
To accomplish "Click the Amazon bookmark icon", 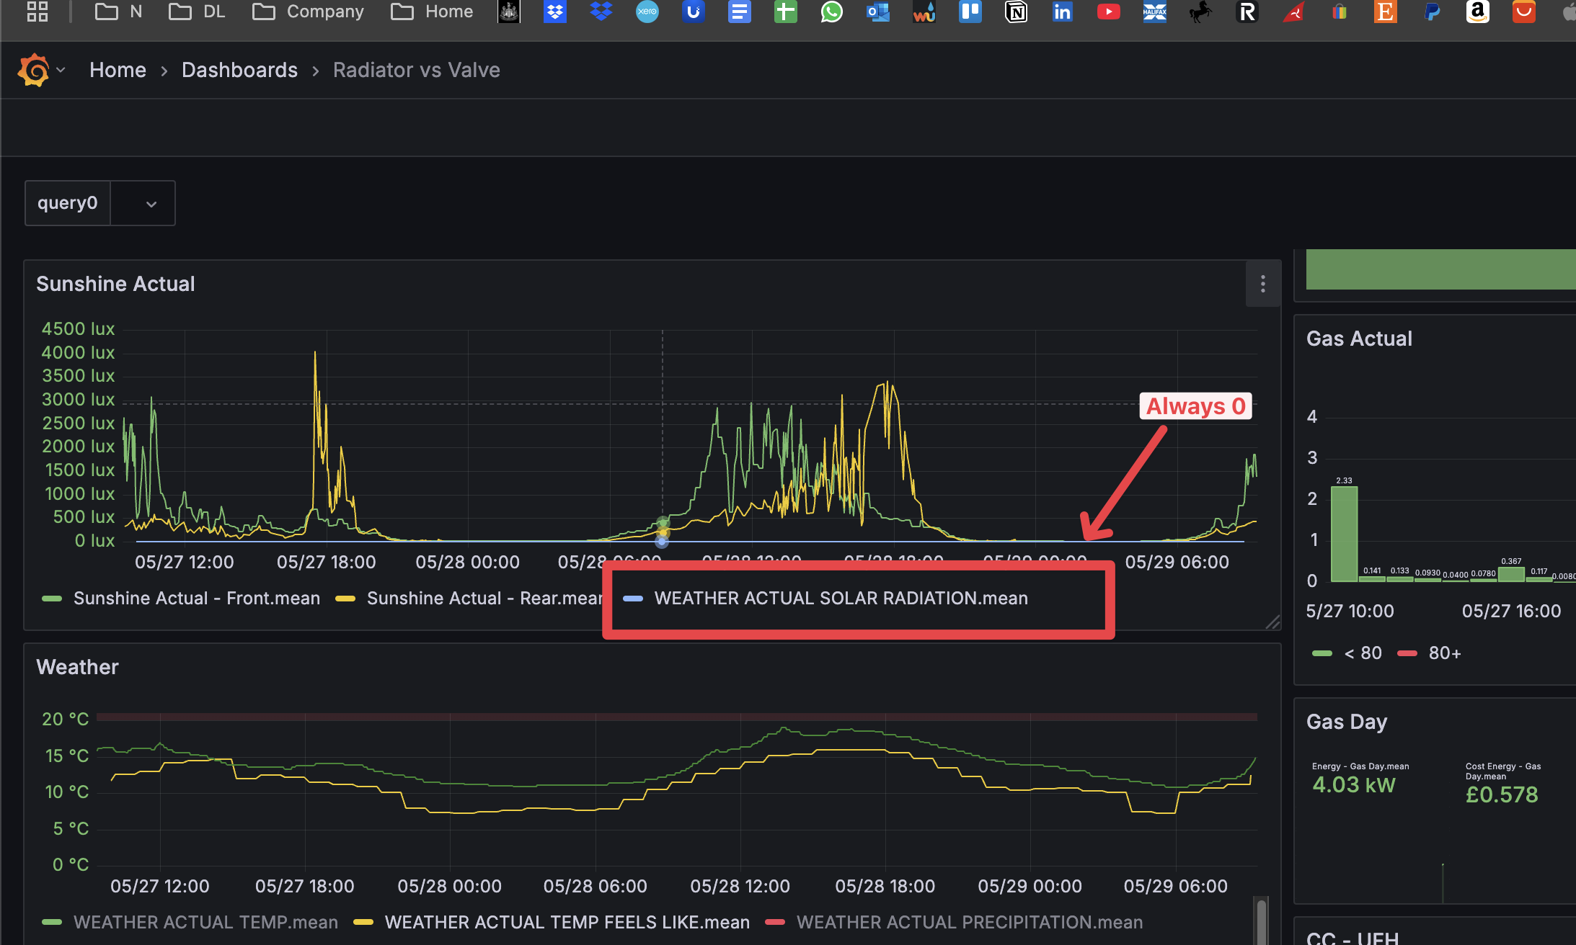I will [1477, 12].
